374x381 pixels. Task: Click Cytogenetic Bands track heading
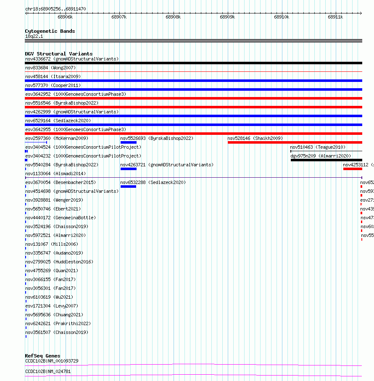pyautogui.click(x=50, y=31)
